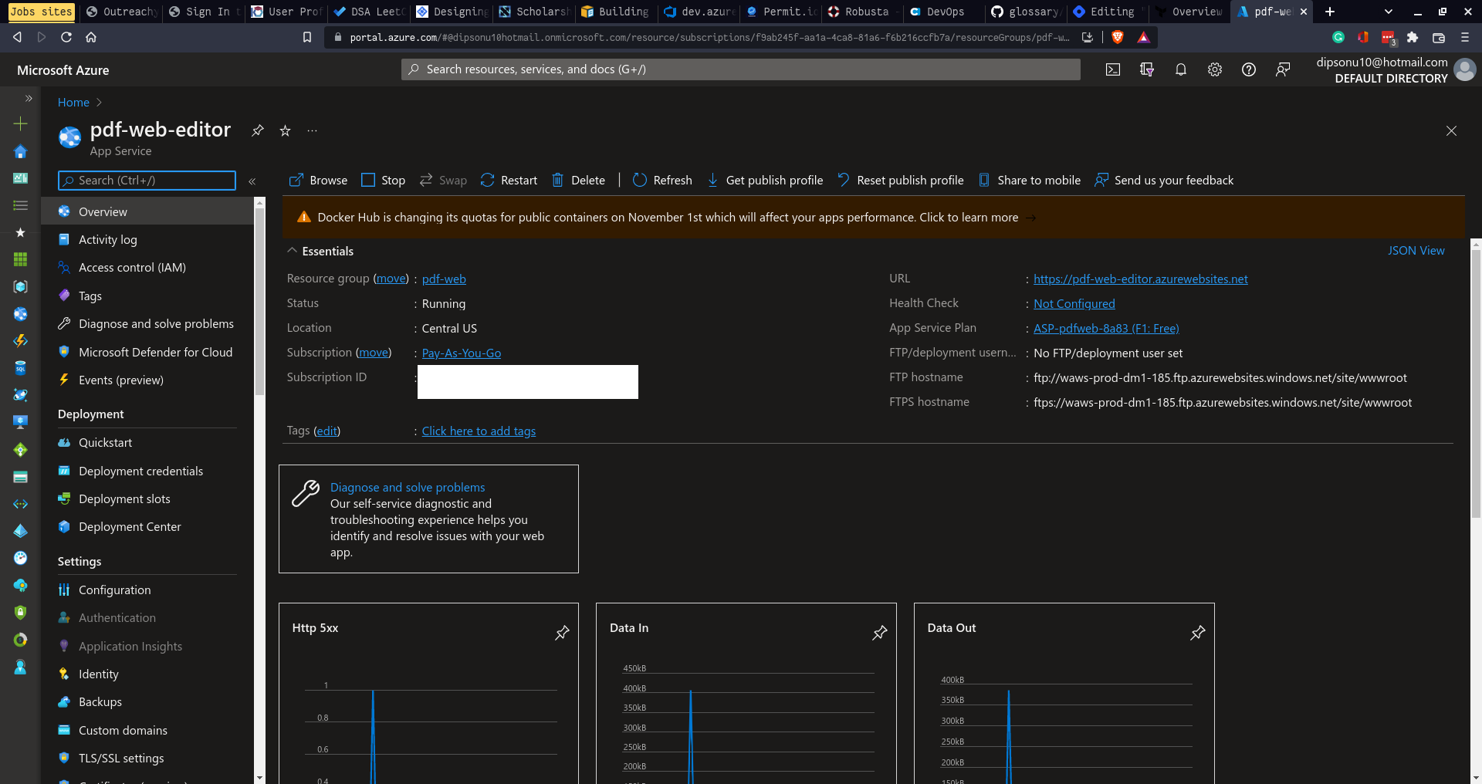Open the pdf-web resource group link

tap(444, 279)
